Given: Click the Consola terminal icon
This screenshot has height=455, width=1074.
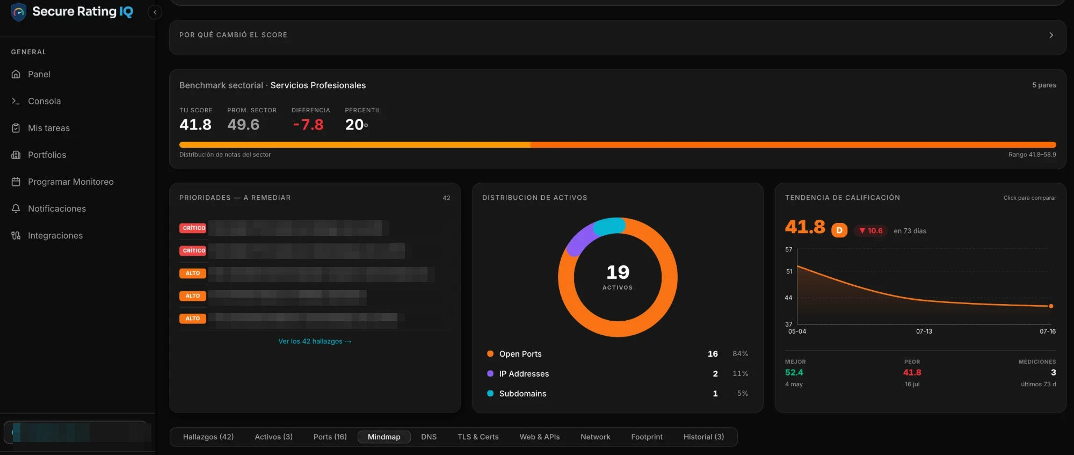Looking at the screenshot, I should (16, 101).
